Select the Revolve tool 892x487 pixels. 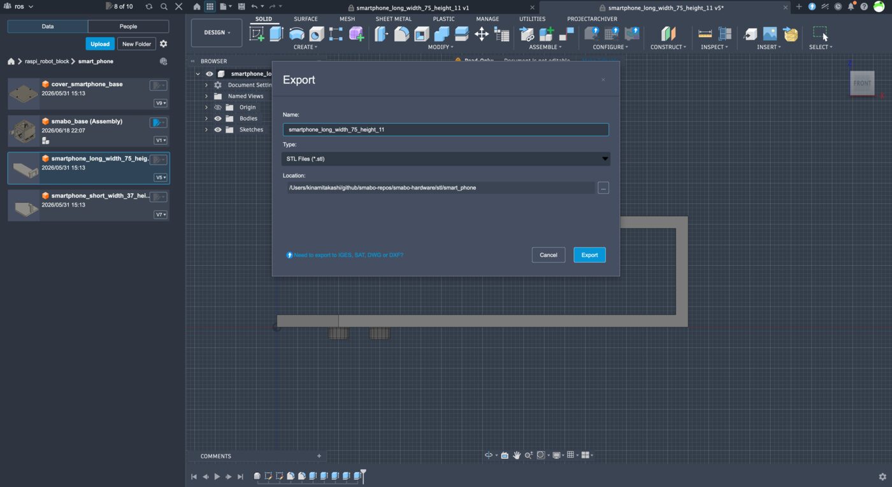tap(296, 34)
